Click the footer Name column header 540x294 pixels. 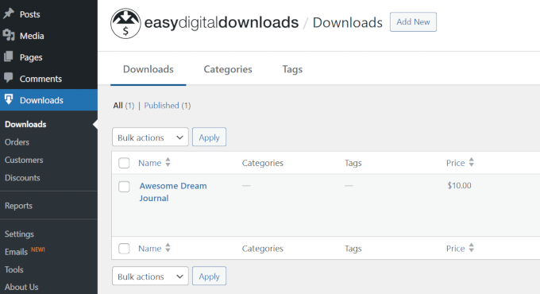pos(150,249)
